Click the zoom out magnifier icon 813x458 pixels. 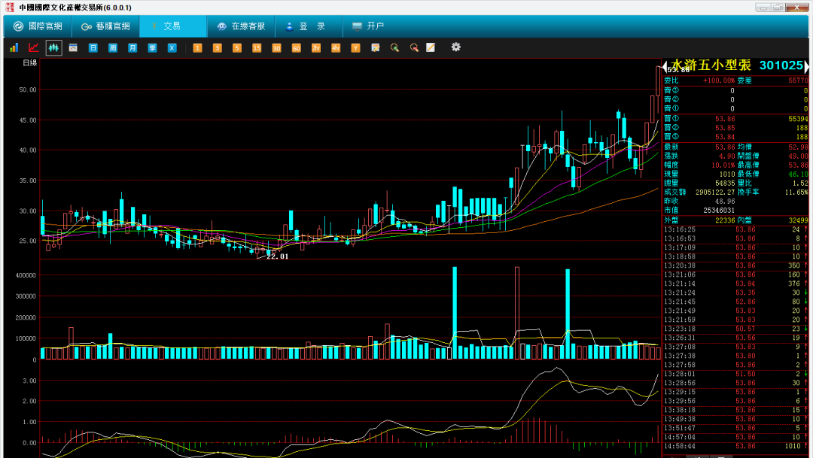pyautogui.click(x=414, y=47)
